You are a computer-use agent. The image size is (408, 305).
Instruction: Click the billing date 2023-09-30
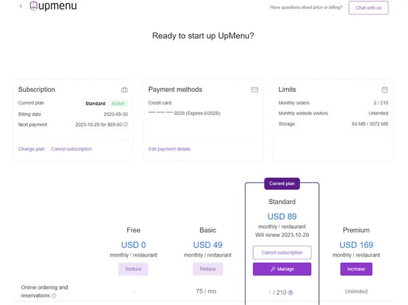point(116,114)
